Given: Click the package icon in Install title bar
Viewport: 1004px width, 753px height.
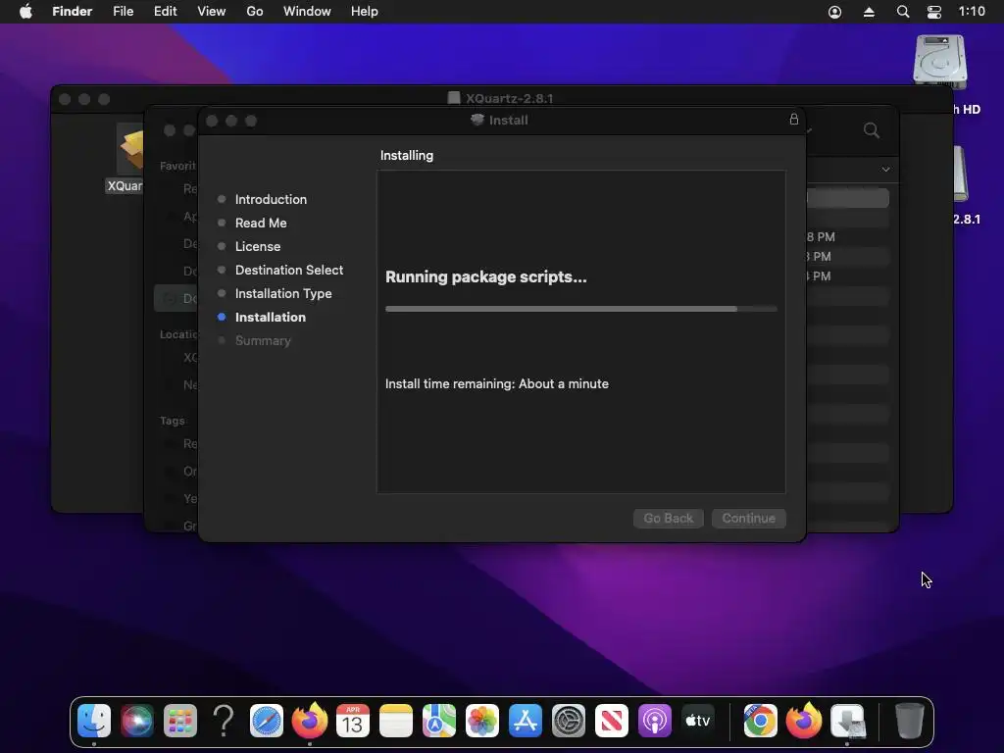Looking at the screenshot, I should [x=477, y=120].
